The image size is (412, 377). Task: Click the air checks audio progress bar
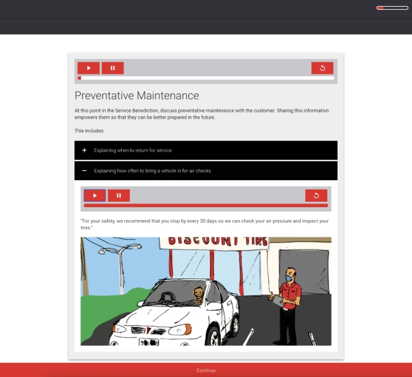click(x=206, y=205)
